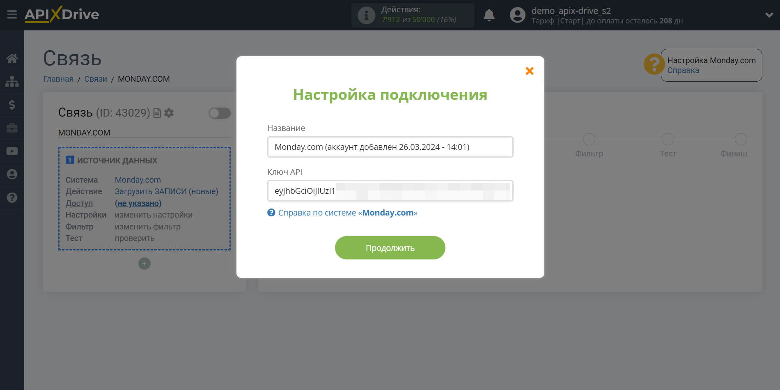Click изменить фильтр
The width and height of the screenshot is (780, 390).
147,227
